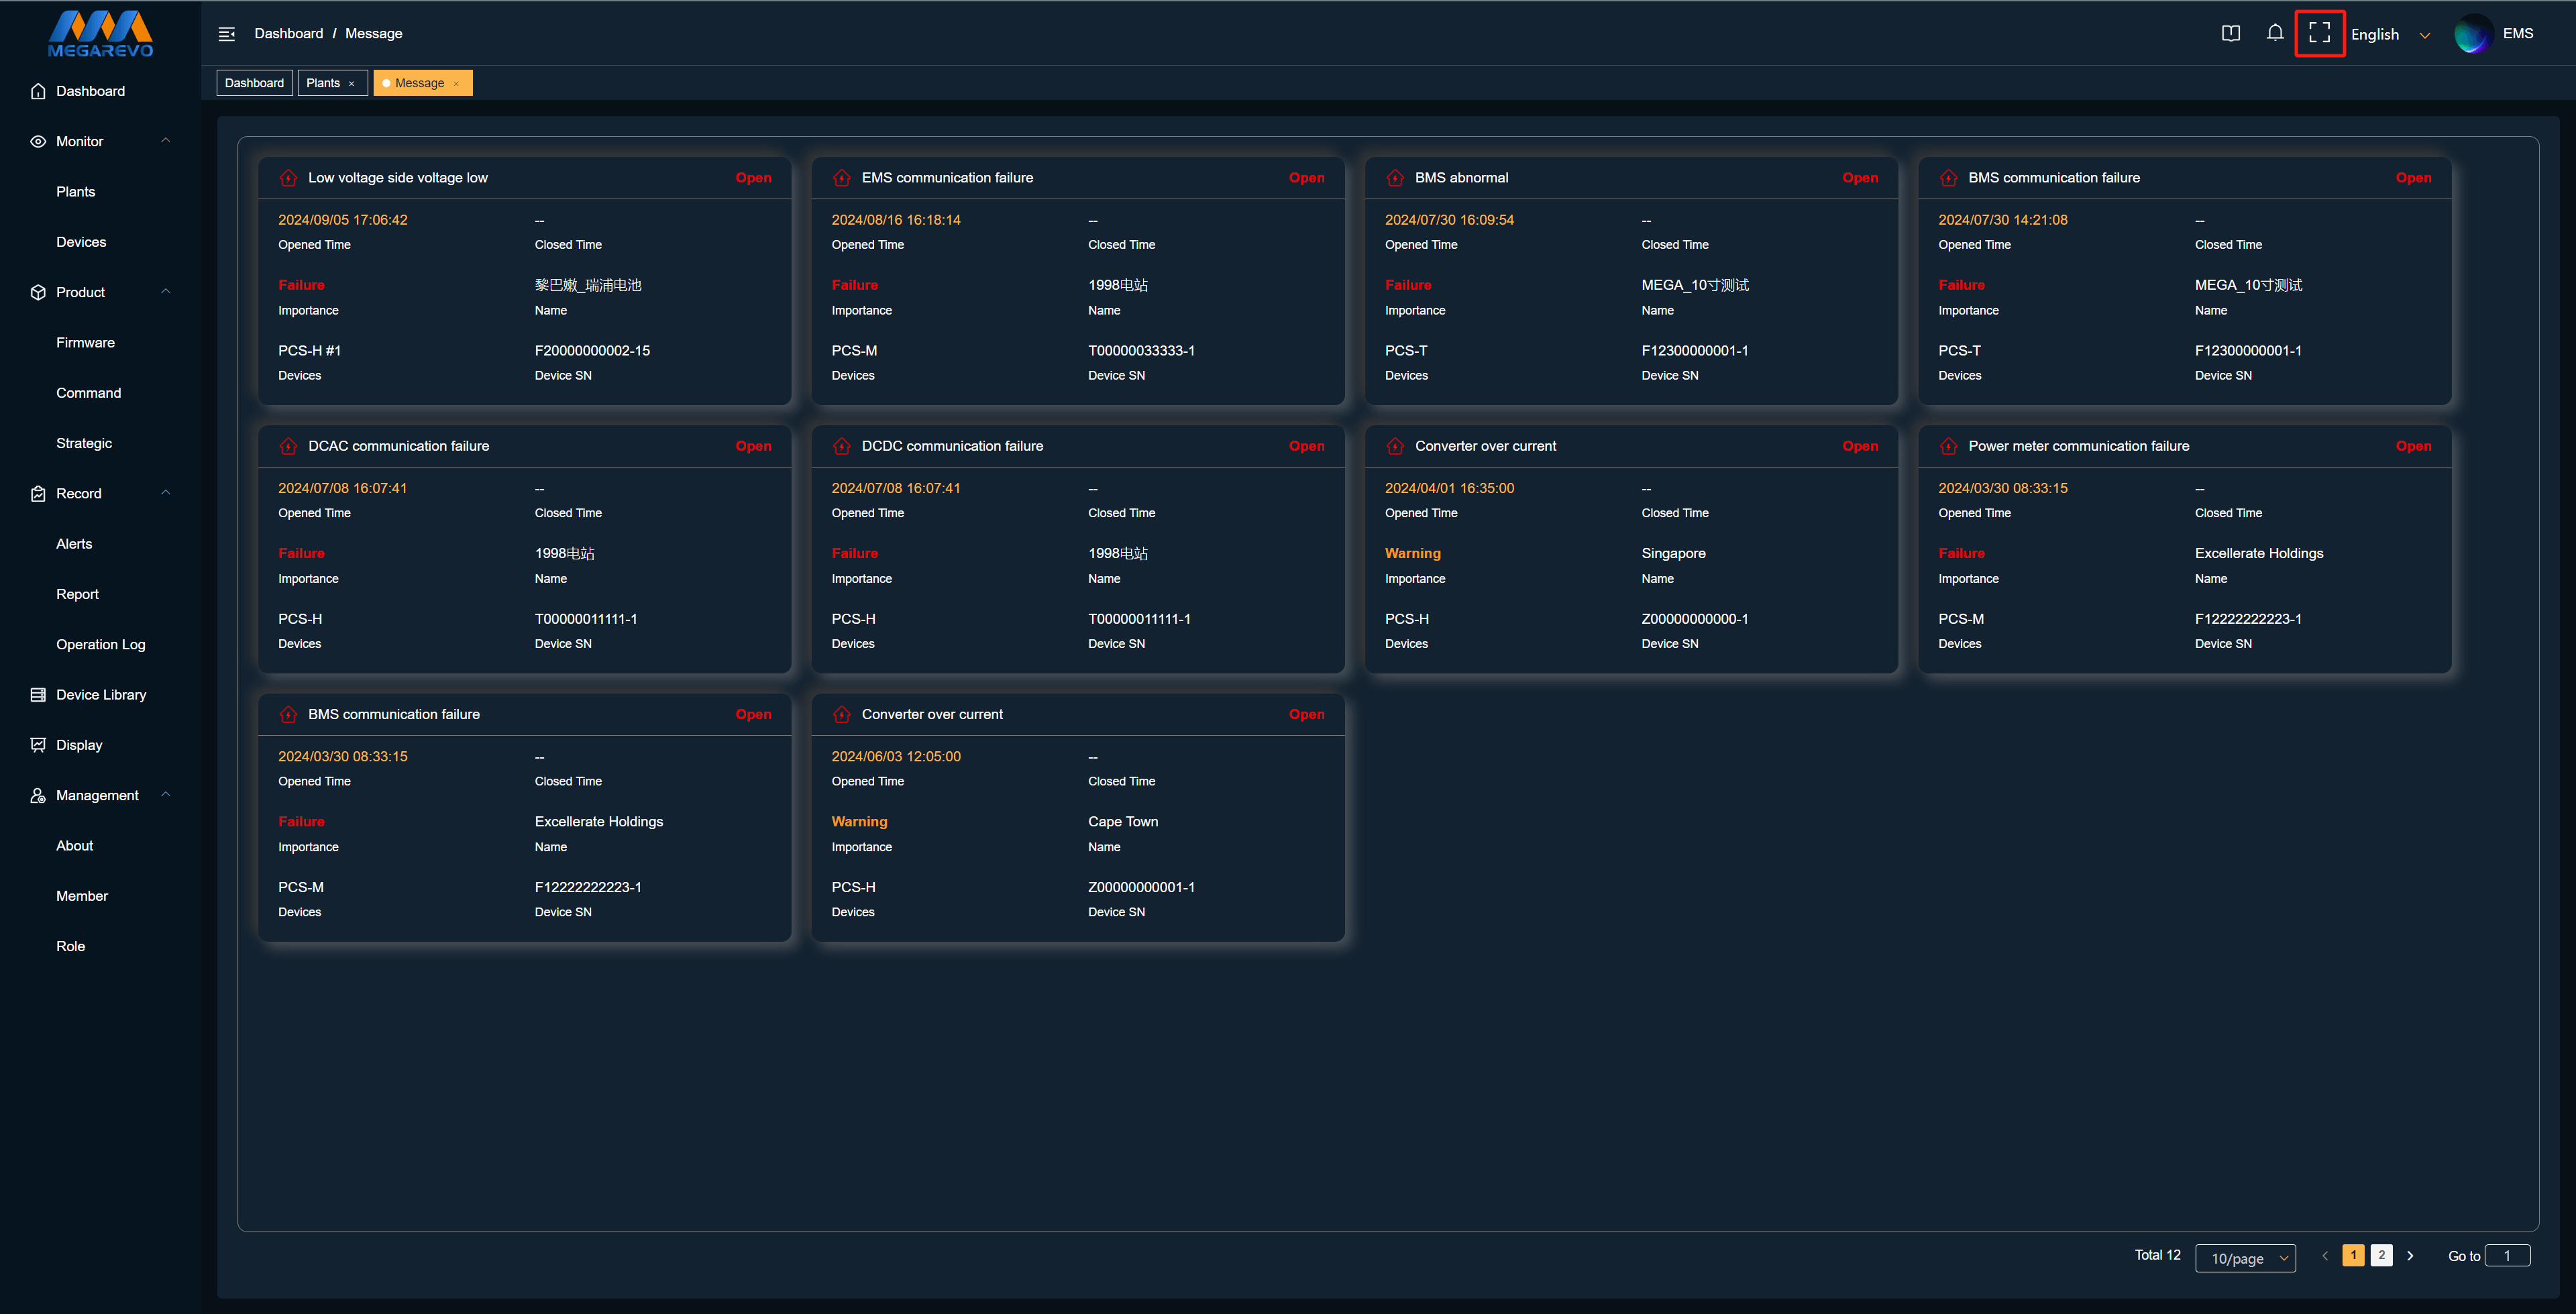
Task: Click the Megarevo logo
Action: [x=100, y=34]
